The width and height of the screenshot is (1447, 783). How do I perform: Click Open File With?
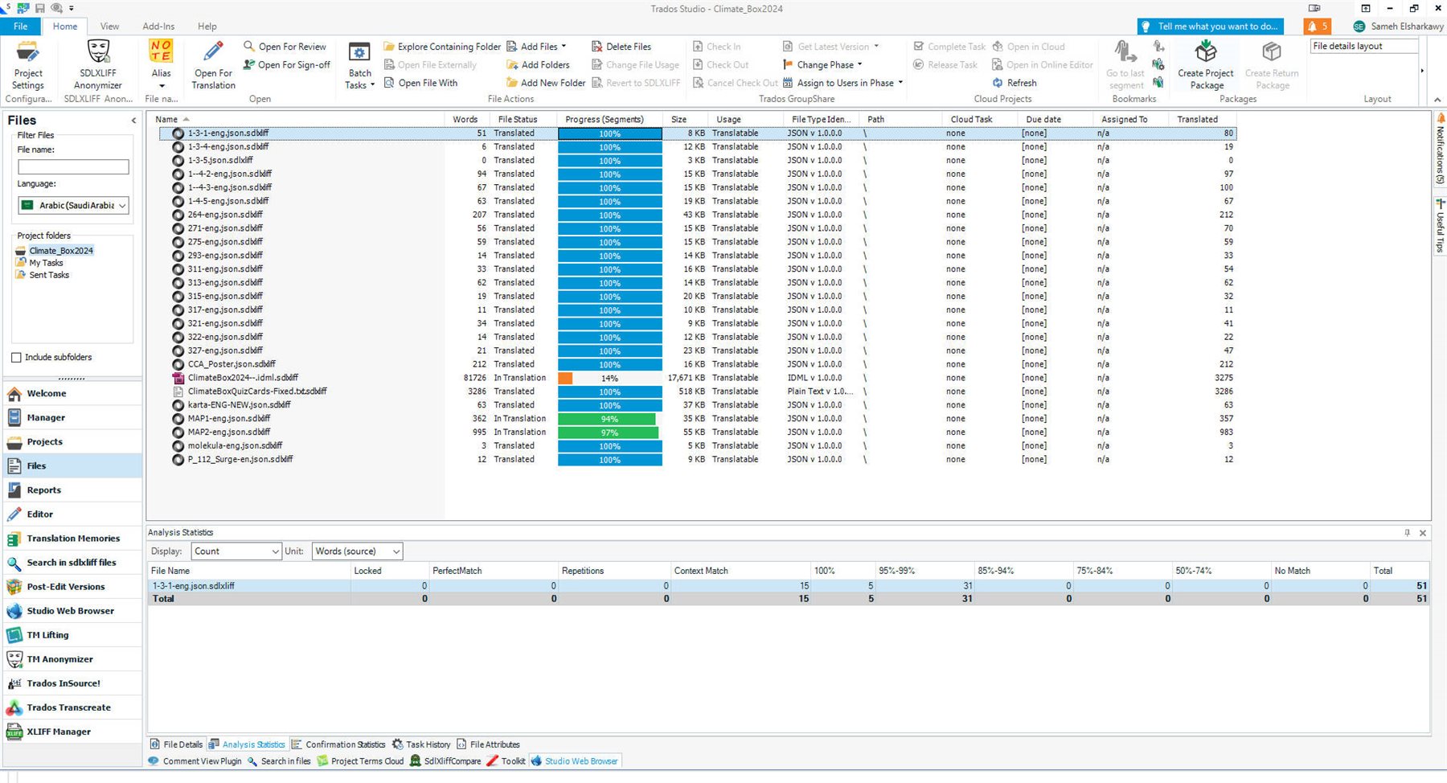pos(420,83)
